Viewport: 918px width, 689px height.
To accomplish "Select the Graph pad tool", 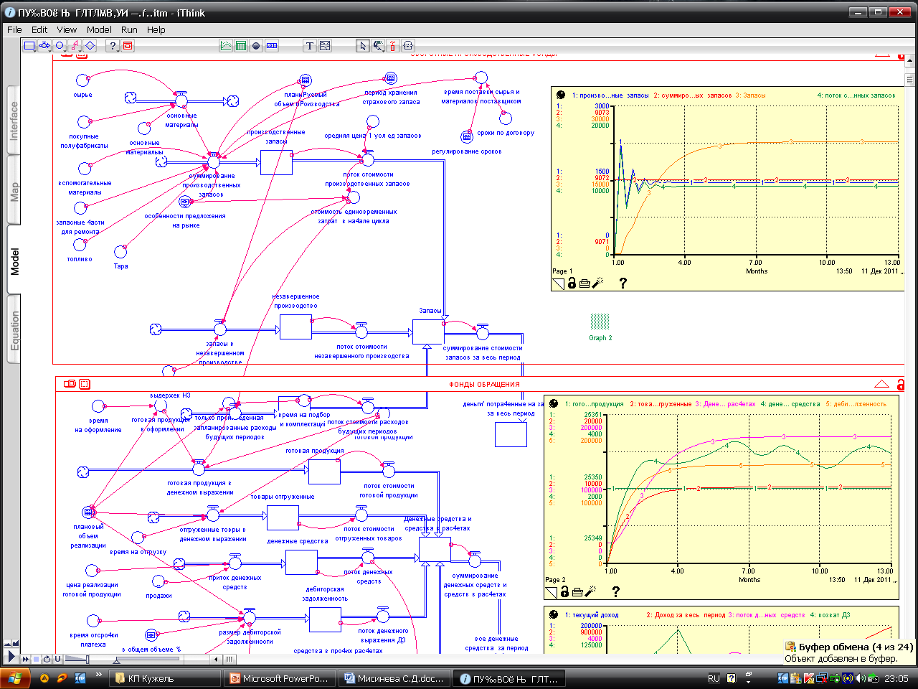I will pyautogui.click(x=226, y=46).
